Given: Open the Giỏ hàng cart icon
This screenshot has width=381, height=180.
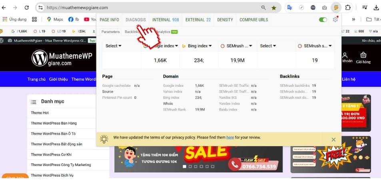Looking at the screenshot, I should pos(363,58).
